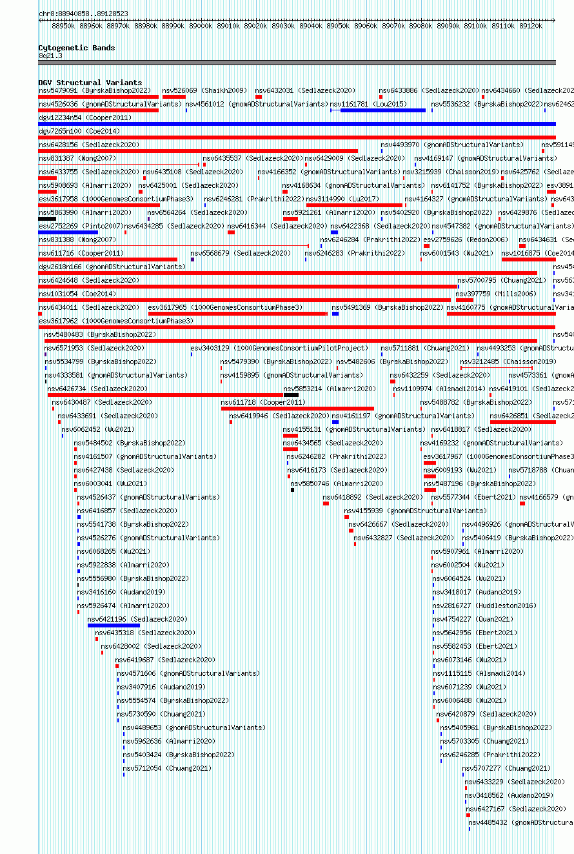Open variant nsv5850746 (Almarri2020)

coord(337,484)
